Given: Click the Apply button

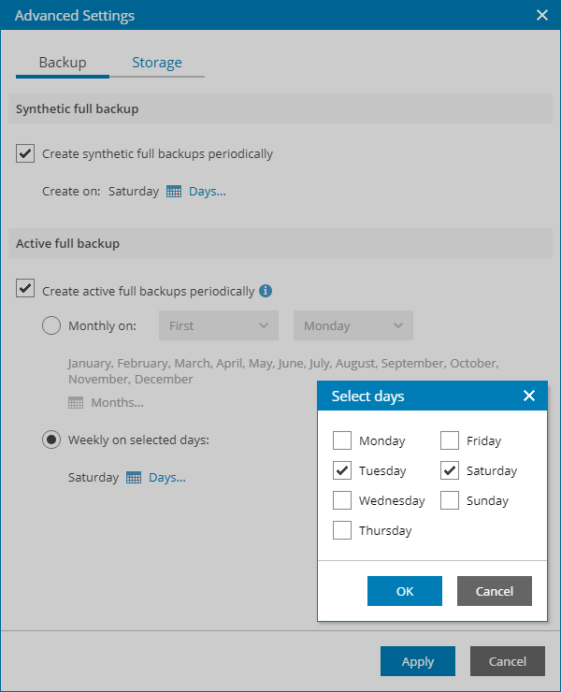Looking at the screenshot, I should (418, 661).
